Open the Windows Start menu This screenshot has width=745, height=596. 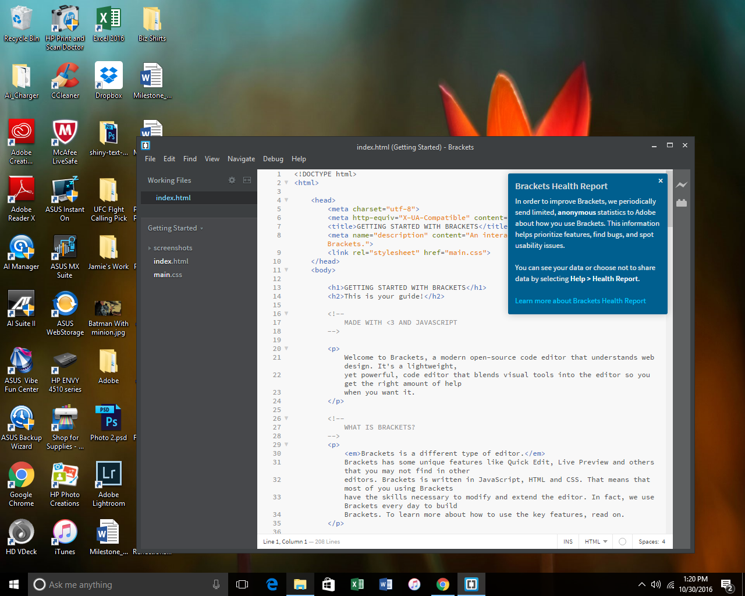tap(14, 584)
